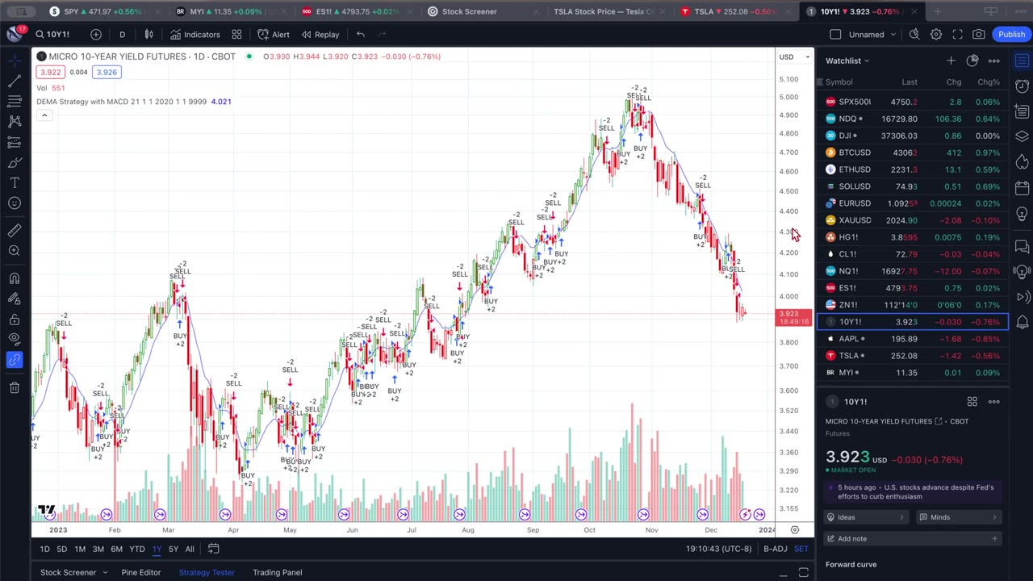Open the Pine Editor tab
1033x581 pixels.
tap(141, 572)
